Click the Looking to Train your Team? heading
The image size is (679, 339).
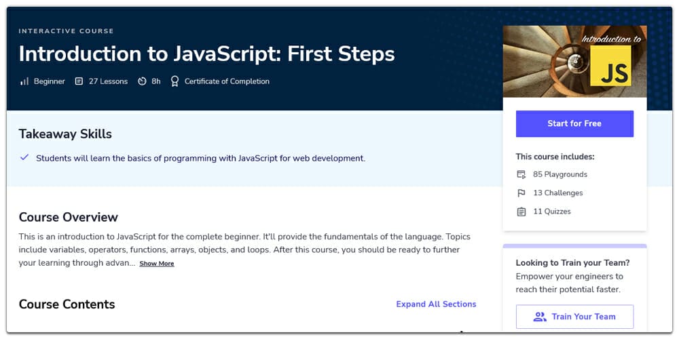coord(573,263)
